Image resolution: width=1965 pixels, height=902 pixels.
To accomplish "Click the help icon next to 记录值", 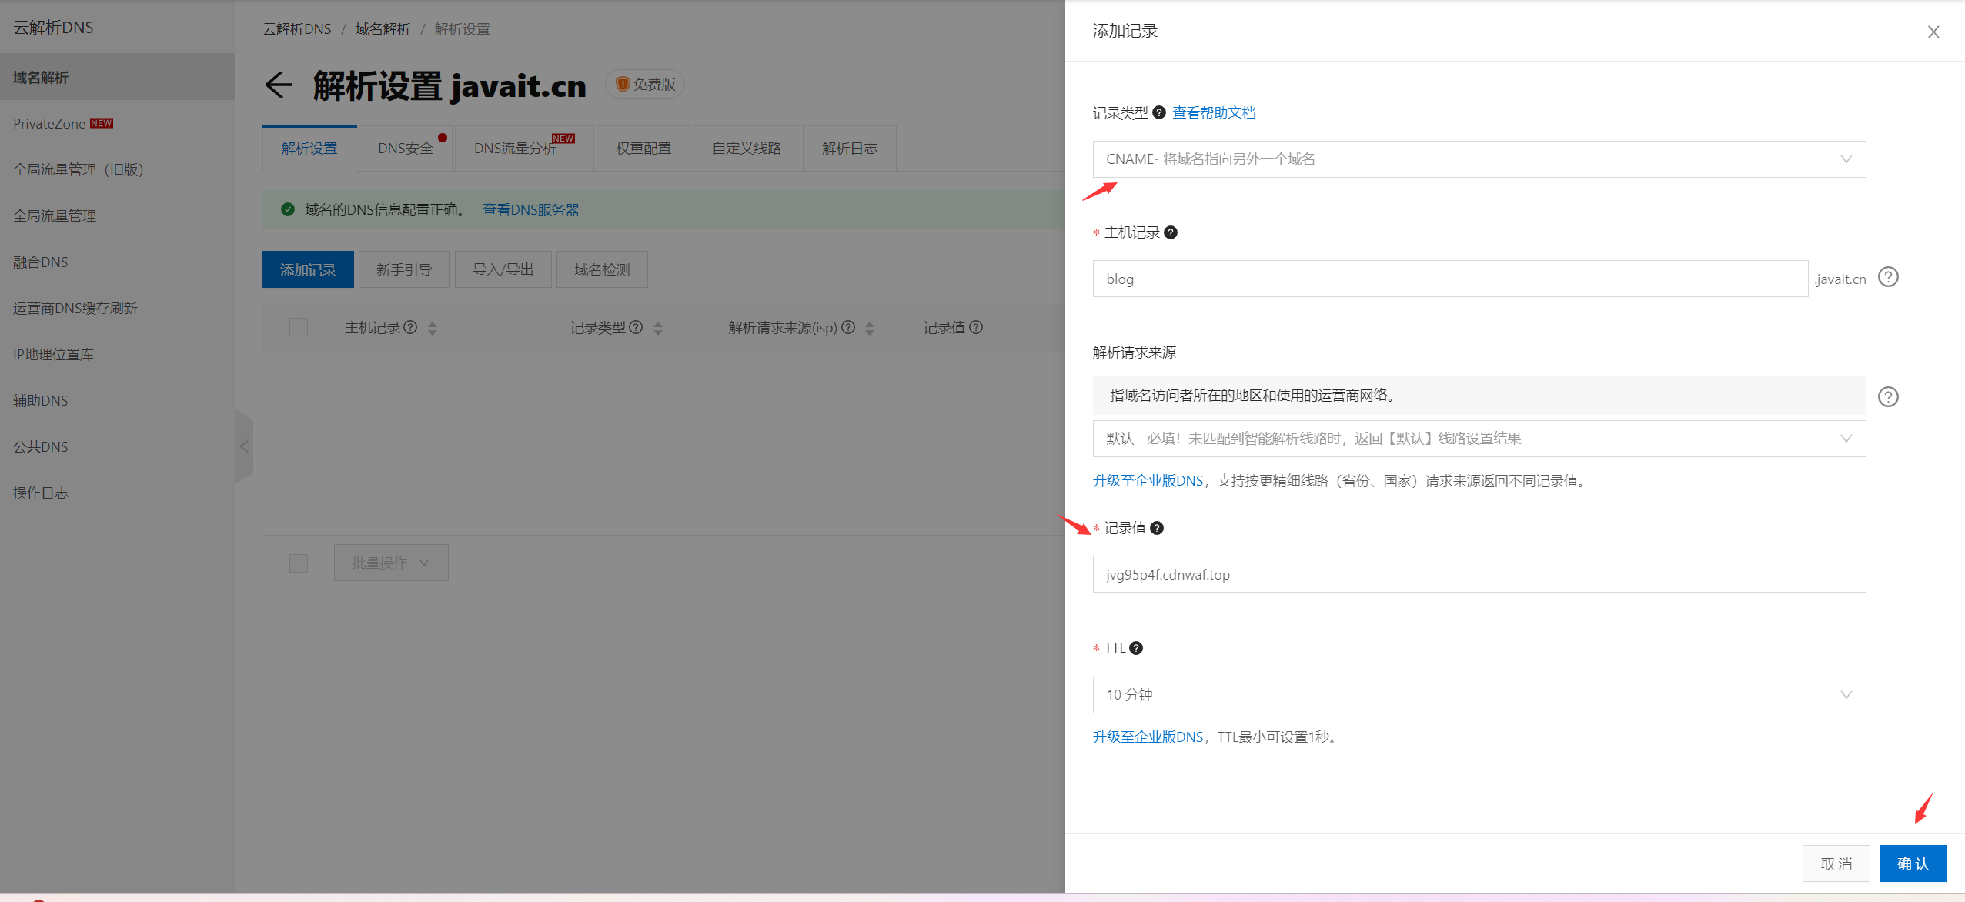I will [1157, 528].
